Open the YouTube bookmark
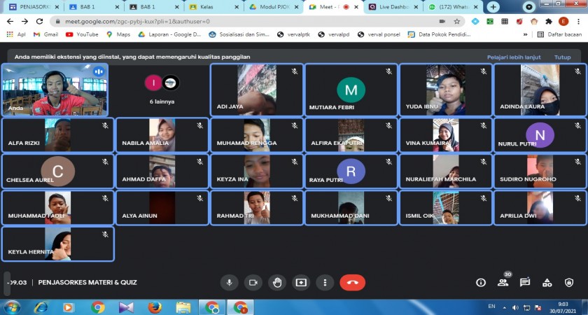The height and width of the screenshot is (315, 588). click(x=82, y=34)
